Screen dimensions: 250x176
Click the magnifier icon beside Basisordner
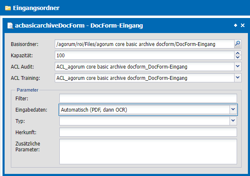238,44
